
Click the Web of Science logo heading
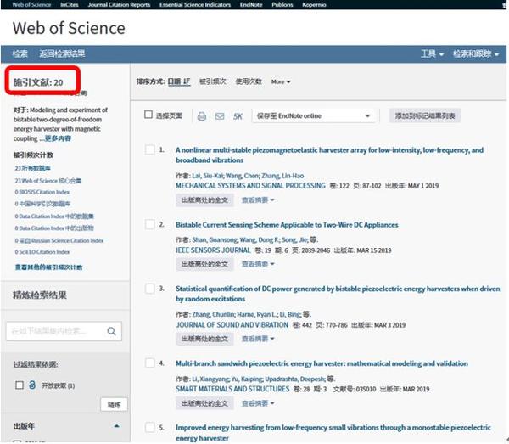click(x=69, y=28)
